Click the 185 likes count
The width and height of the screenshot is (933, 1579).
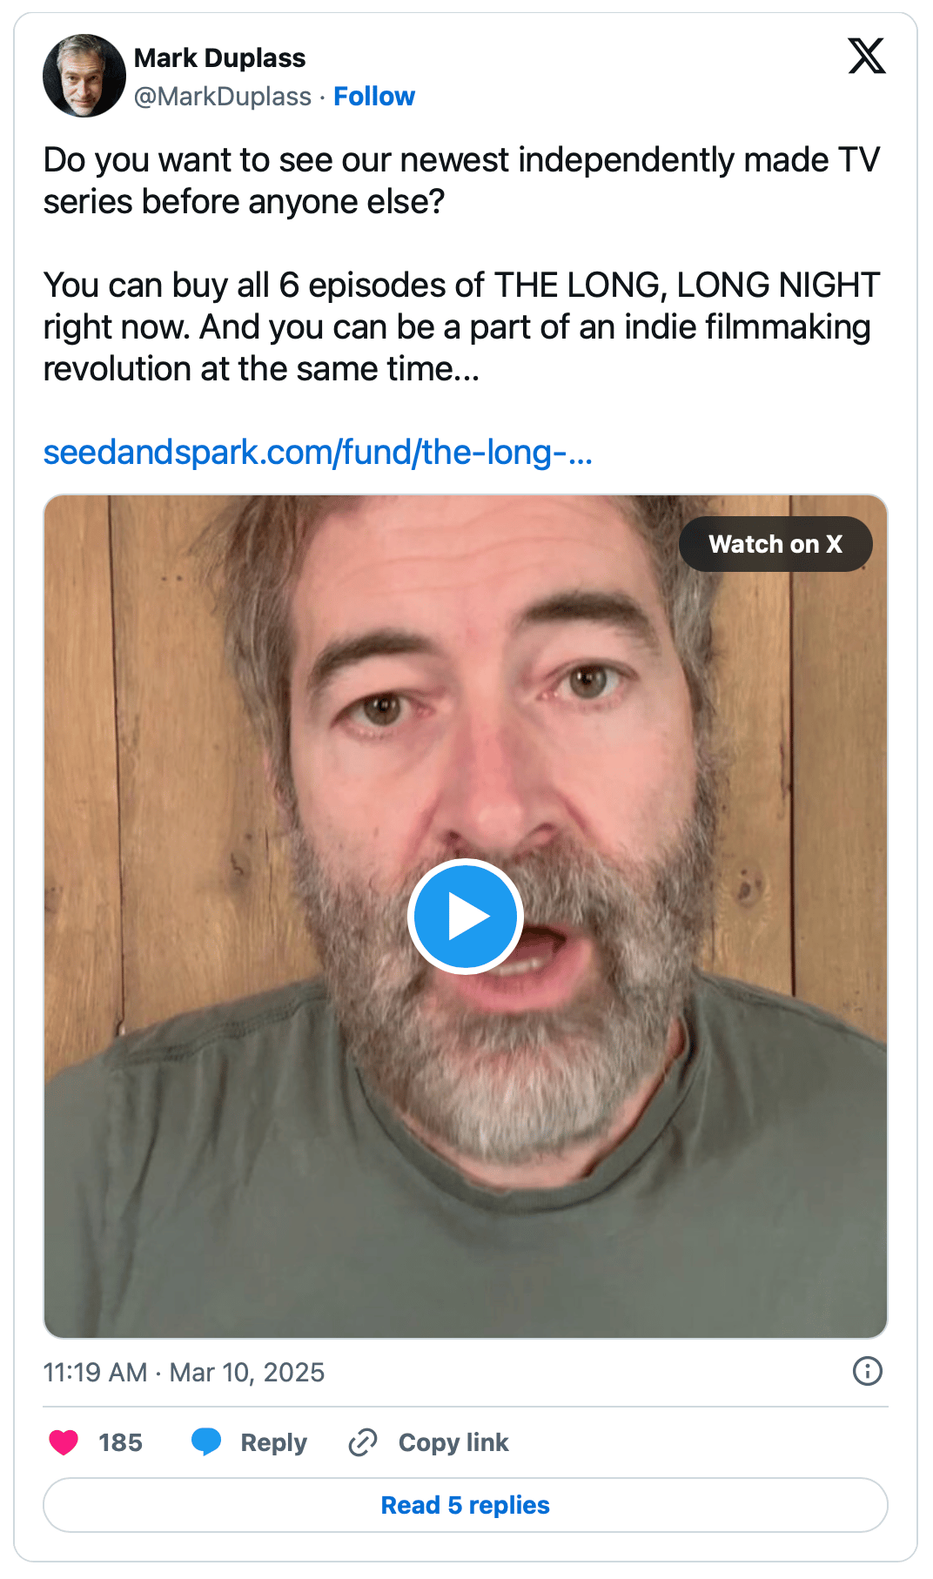tap(120, 1442)
